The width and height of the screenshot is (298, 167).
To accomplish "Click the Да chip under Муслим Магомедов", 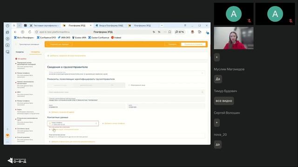I will pos(218,79).
